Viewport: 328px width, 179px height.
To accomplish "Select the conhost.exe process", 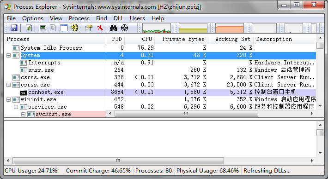I will (x=160, y=92).
